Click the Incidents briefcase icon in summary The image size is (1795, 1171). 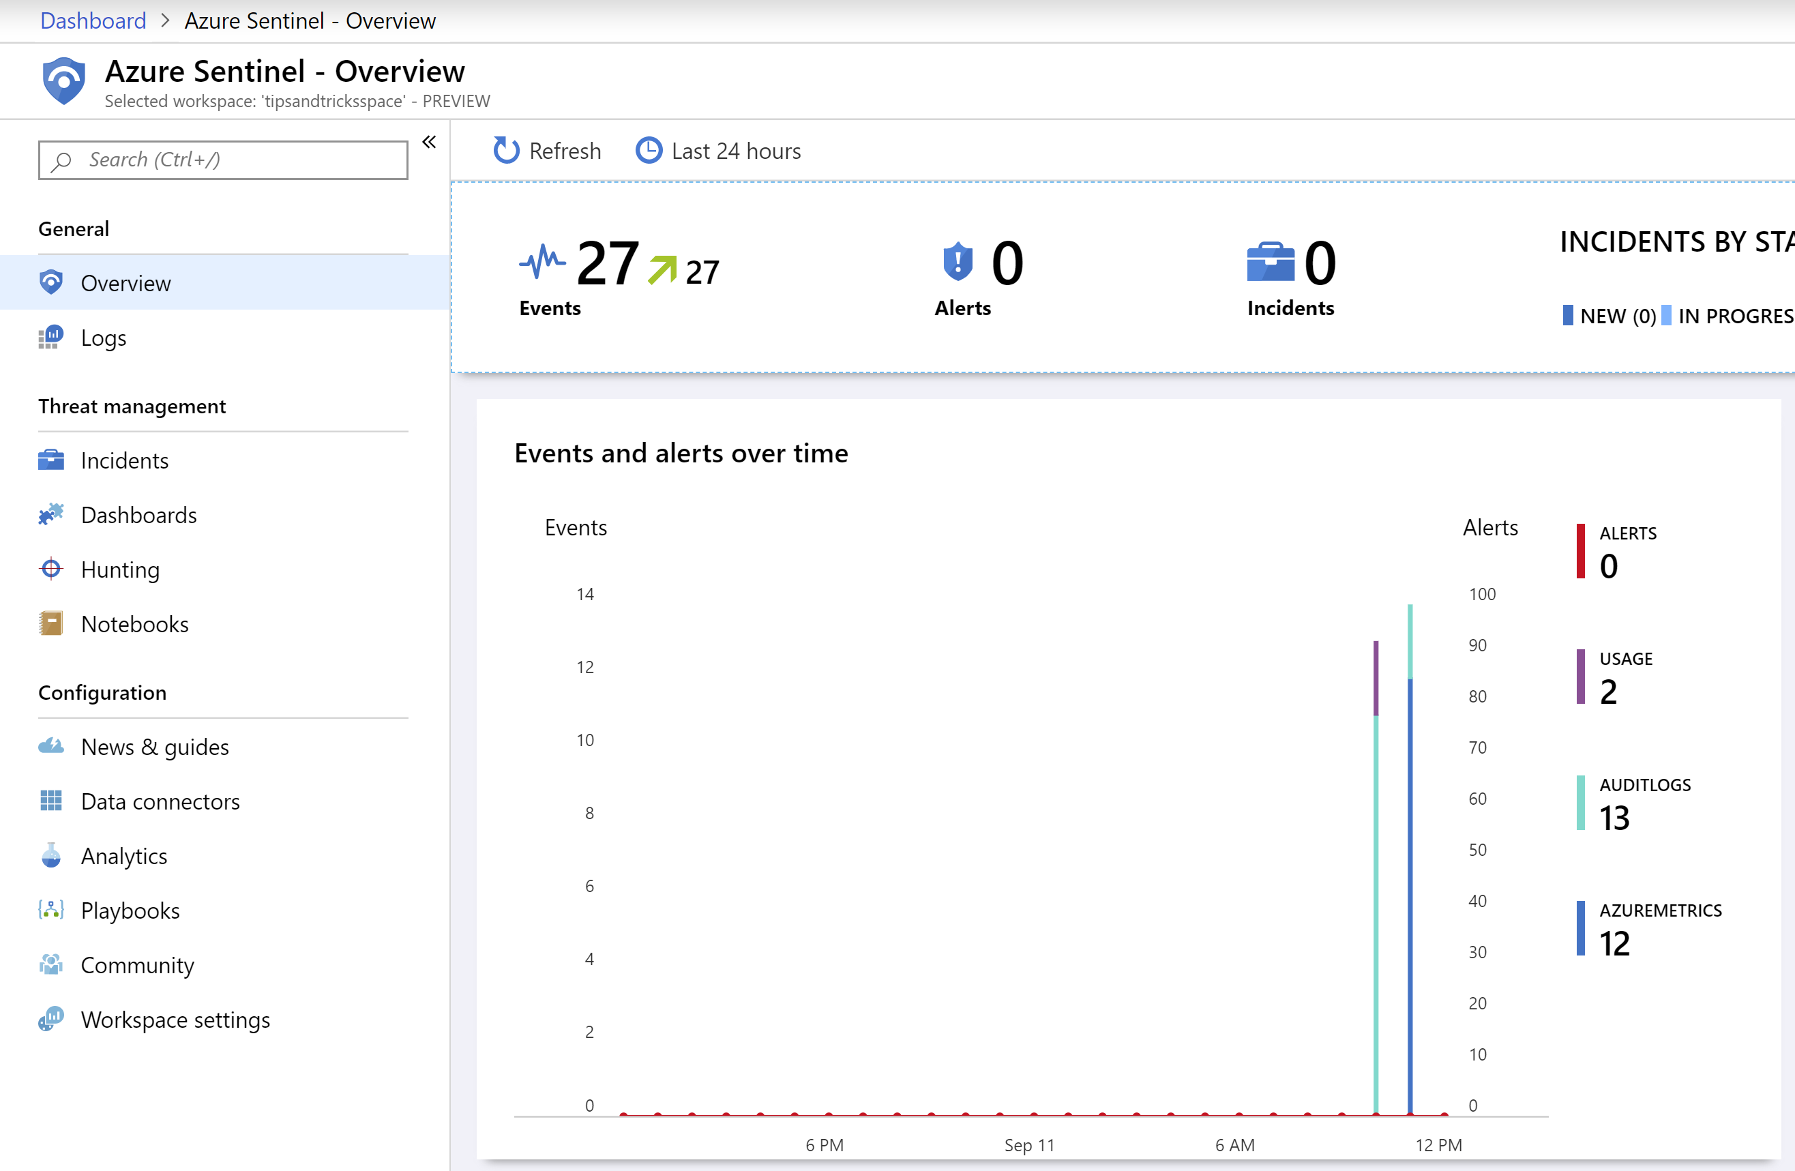point(1270,262)
